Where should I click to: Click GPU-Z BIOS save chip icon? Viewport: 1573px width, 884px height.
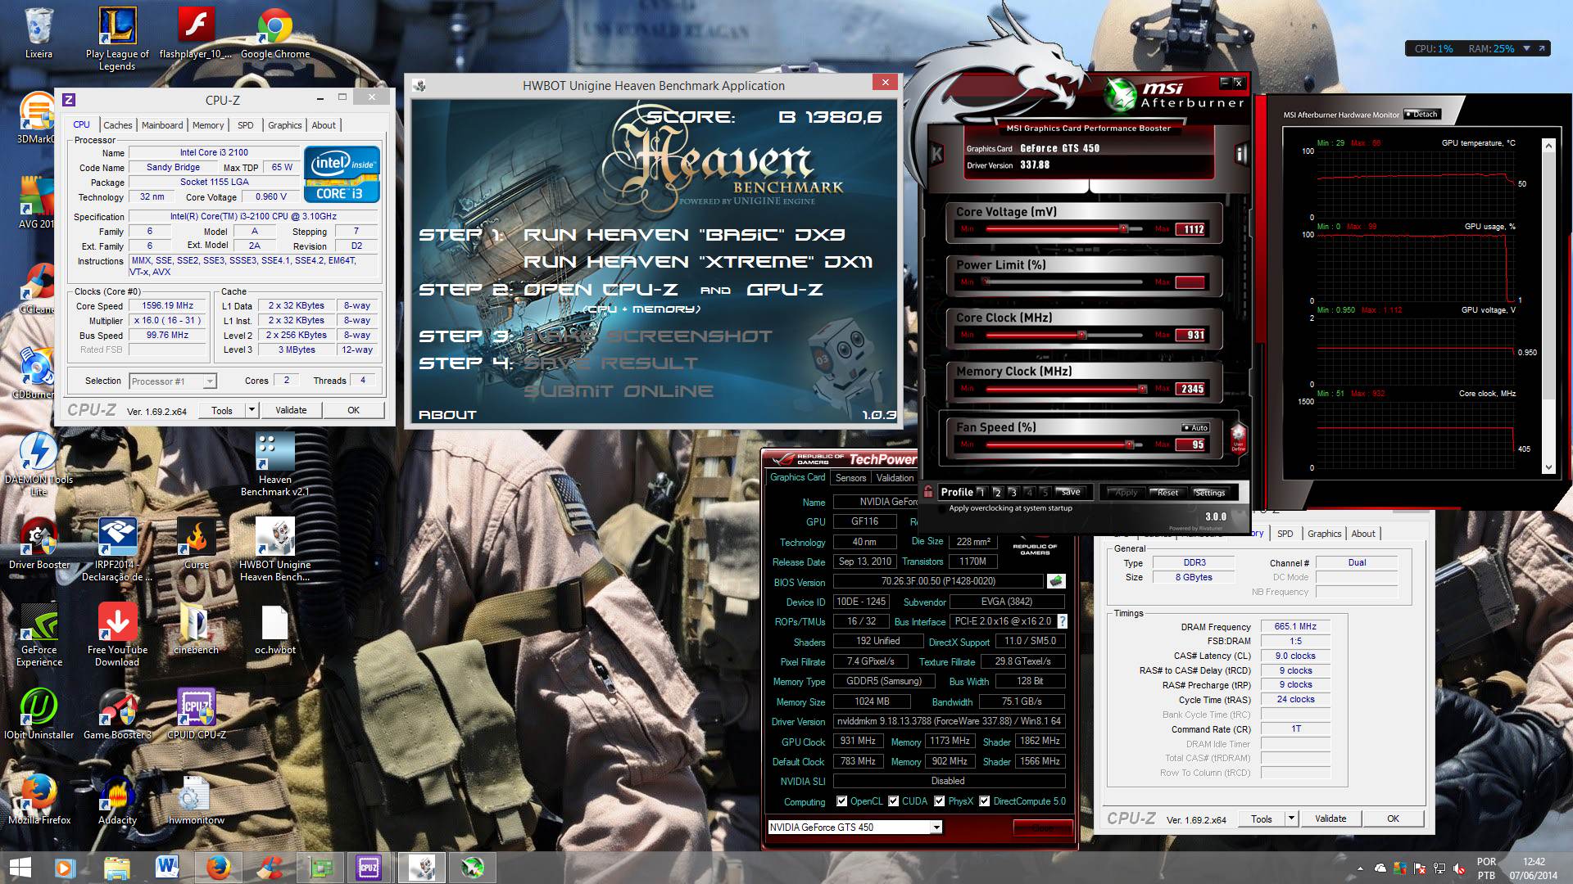[1056, 581]
